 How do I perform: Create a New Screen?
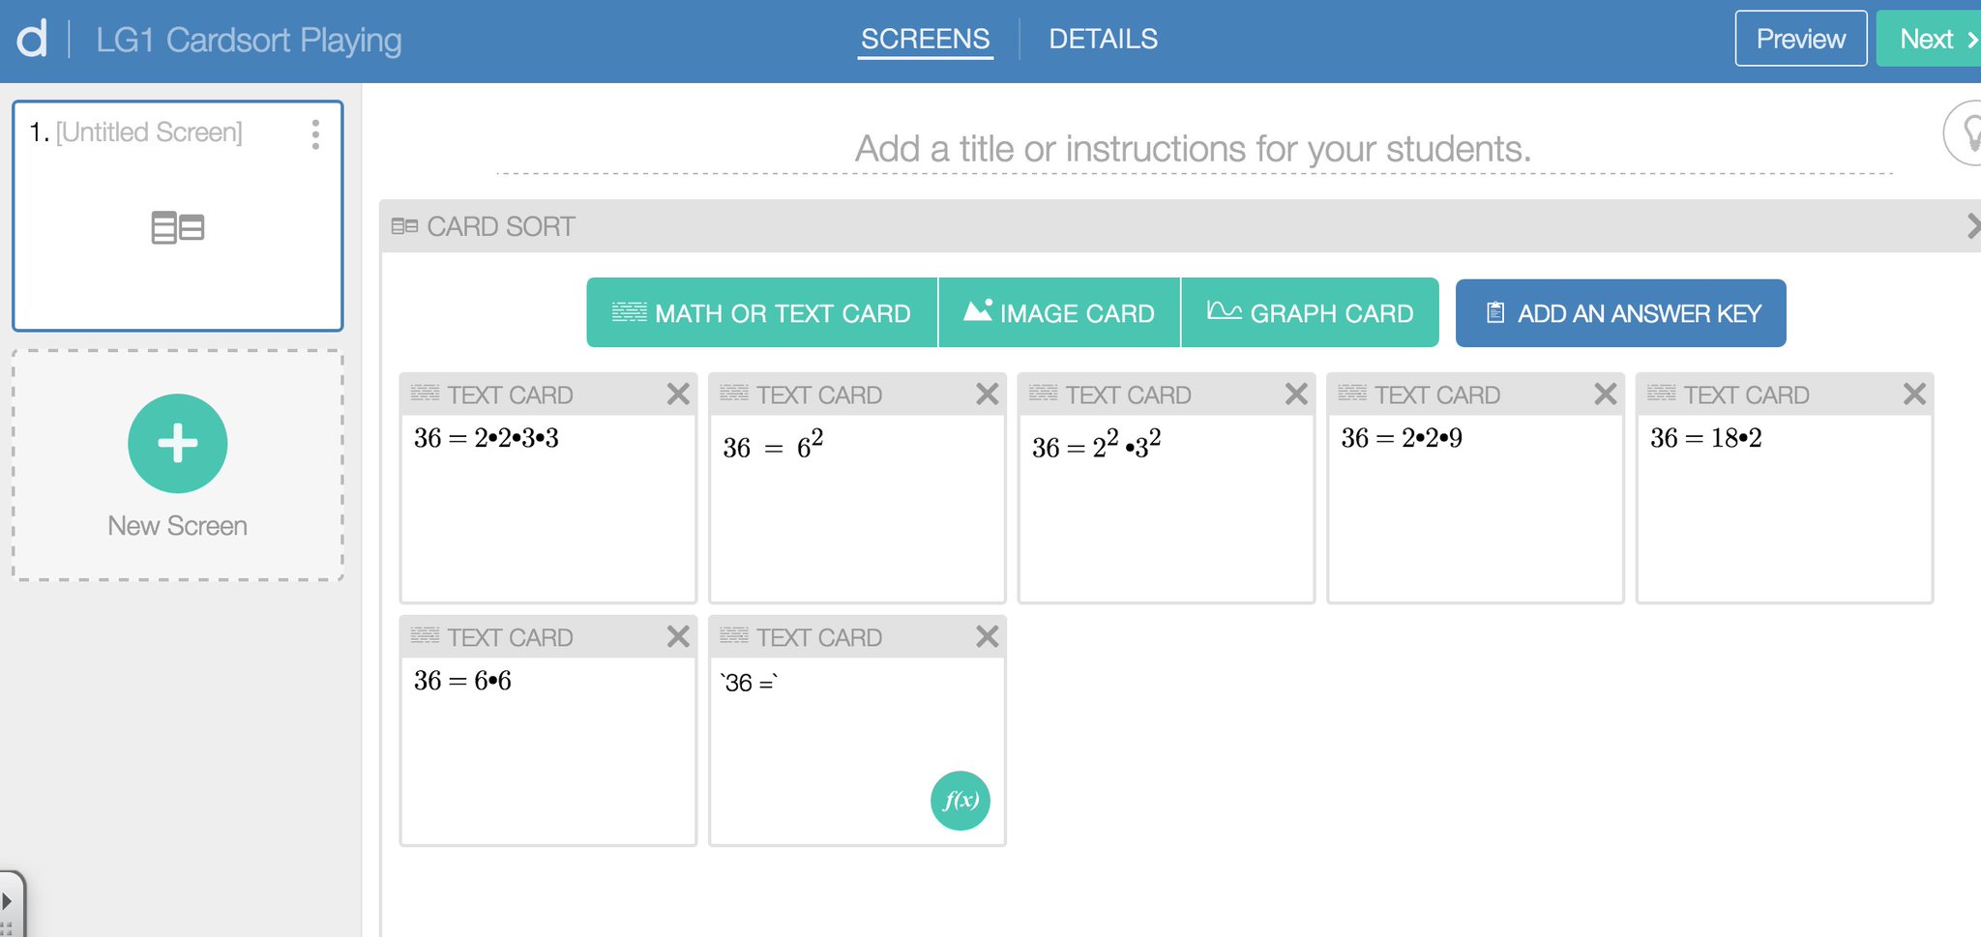[177, 445]
